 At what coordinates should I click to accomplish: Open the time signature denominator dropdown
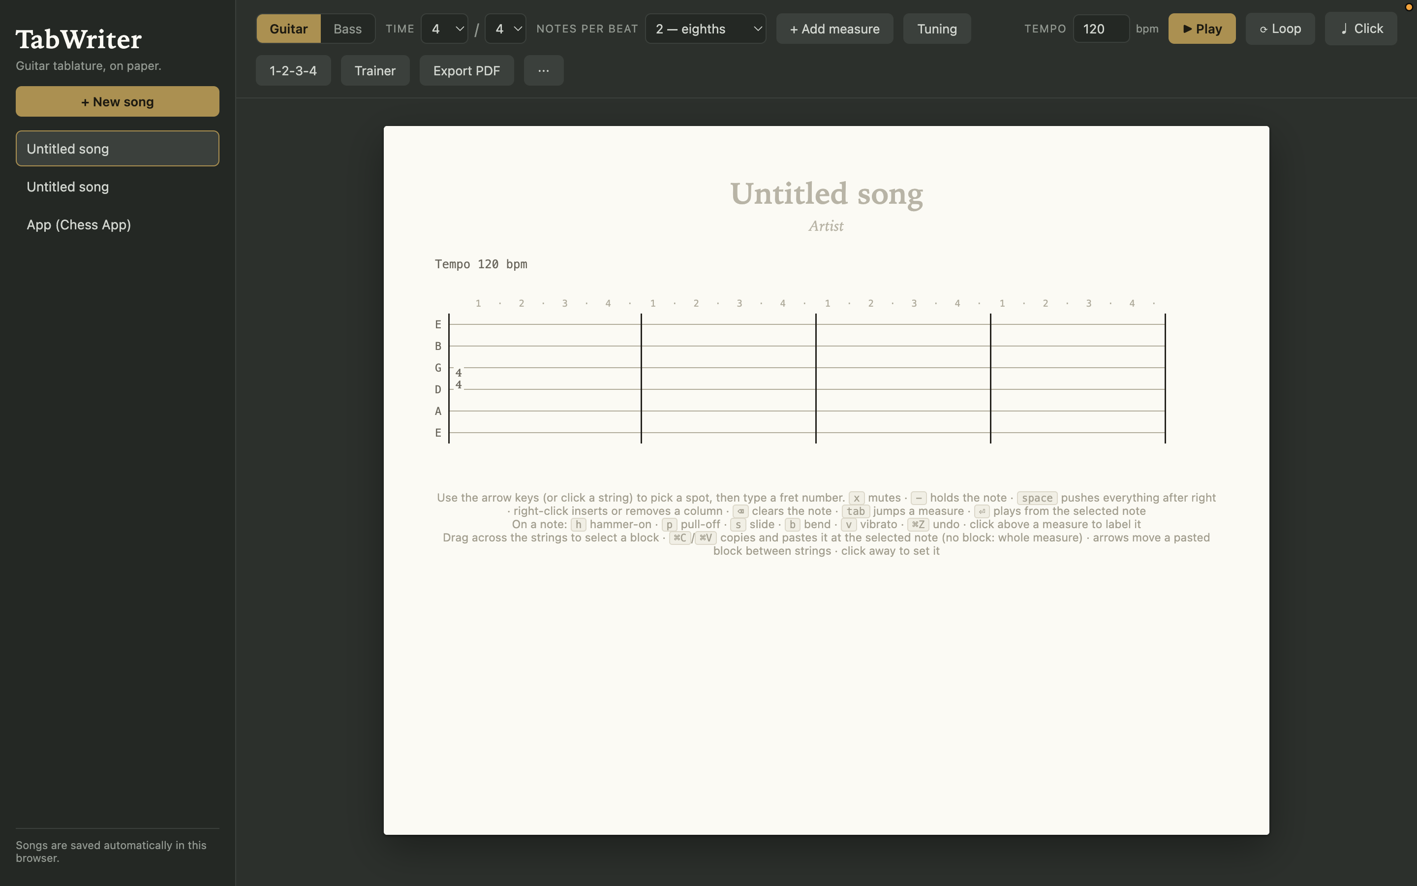pos(505,29)
